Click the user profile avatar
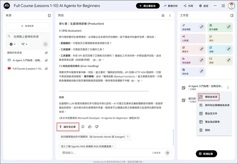 click(232, 6)
